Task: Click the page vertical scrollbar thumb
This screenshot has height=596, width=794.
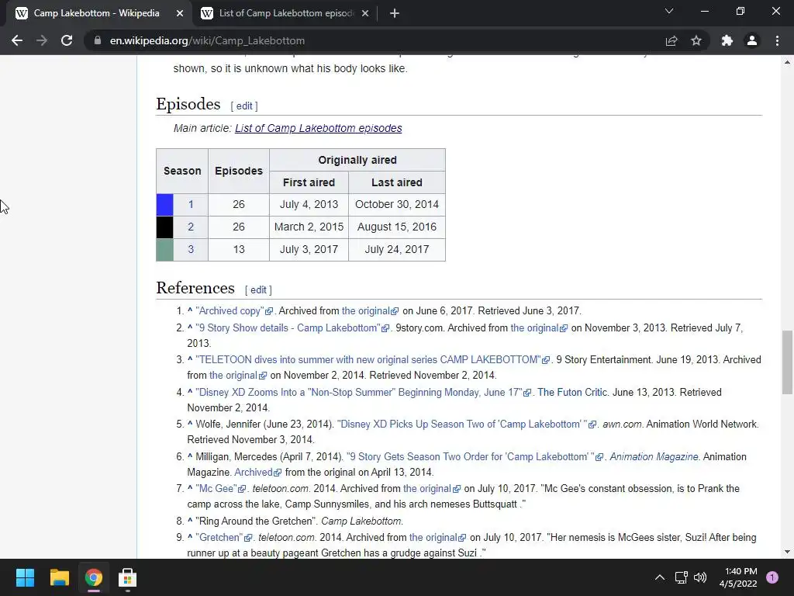Action: 787,362
